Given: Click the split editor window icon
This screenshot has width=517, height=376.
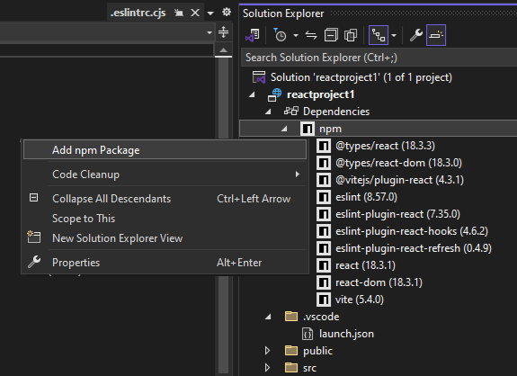Looking at the screenshot, I should [x=223, y=32].
